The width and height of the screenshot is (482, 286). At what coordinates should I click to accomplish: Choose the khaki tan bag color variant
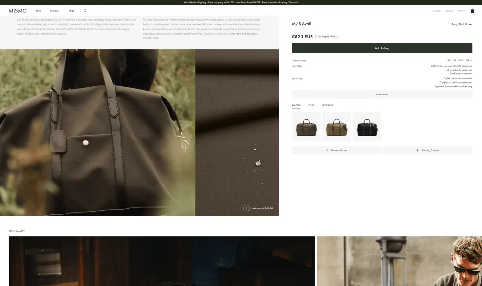(x=336, y=127)
